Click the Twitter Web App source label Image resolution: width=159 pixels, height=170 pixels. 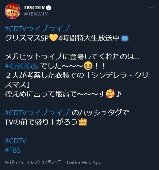pos(84,163)
